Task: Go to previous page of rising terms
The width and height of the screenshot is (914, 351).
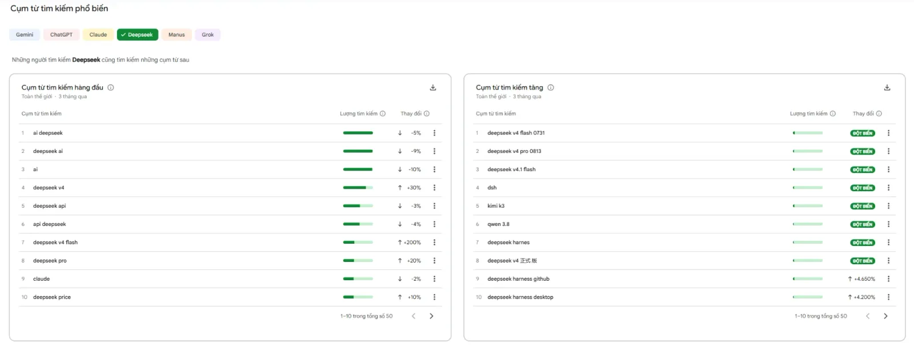Action: pos(868,316)
